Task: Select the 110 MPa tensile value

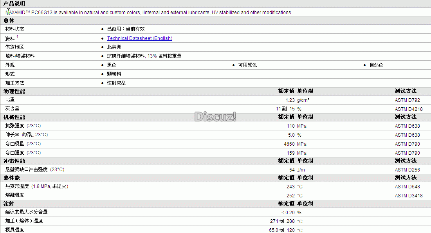Action: [297, 126]
